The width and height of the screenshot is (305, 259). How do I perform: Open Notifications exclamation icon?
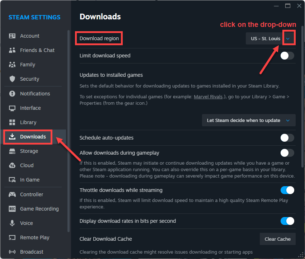[x=12, y=94]
